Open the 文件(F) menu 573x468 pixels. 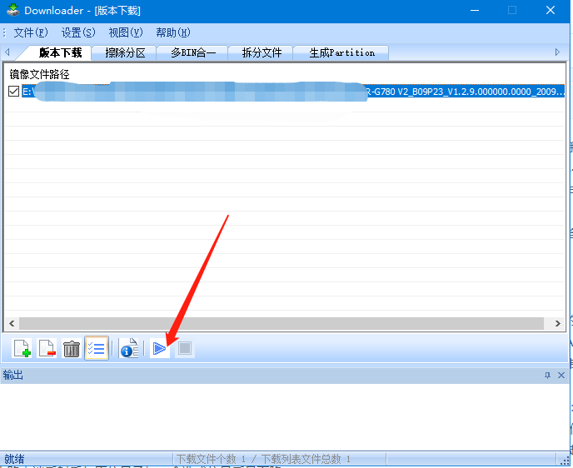coord(31,32)
